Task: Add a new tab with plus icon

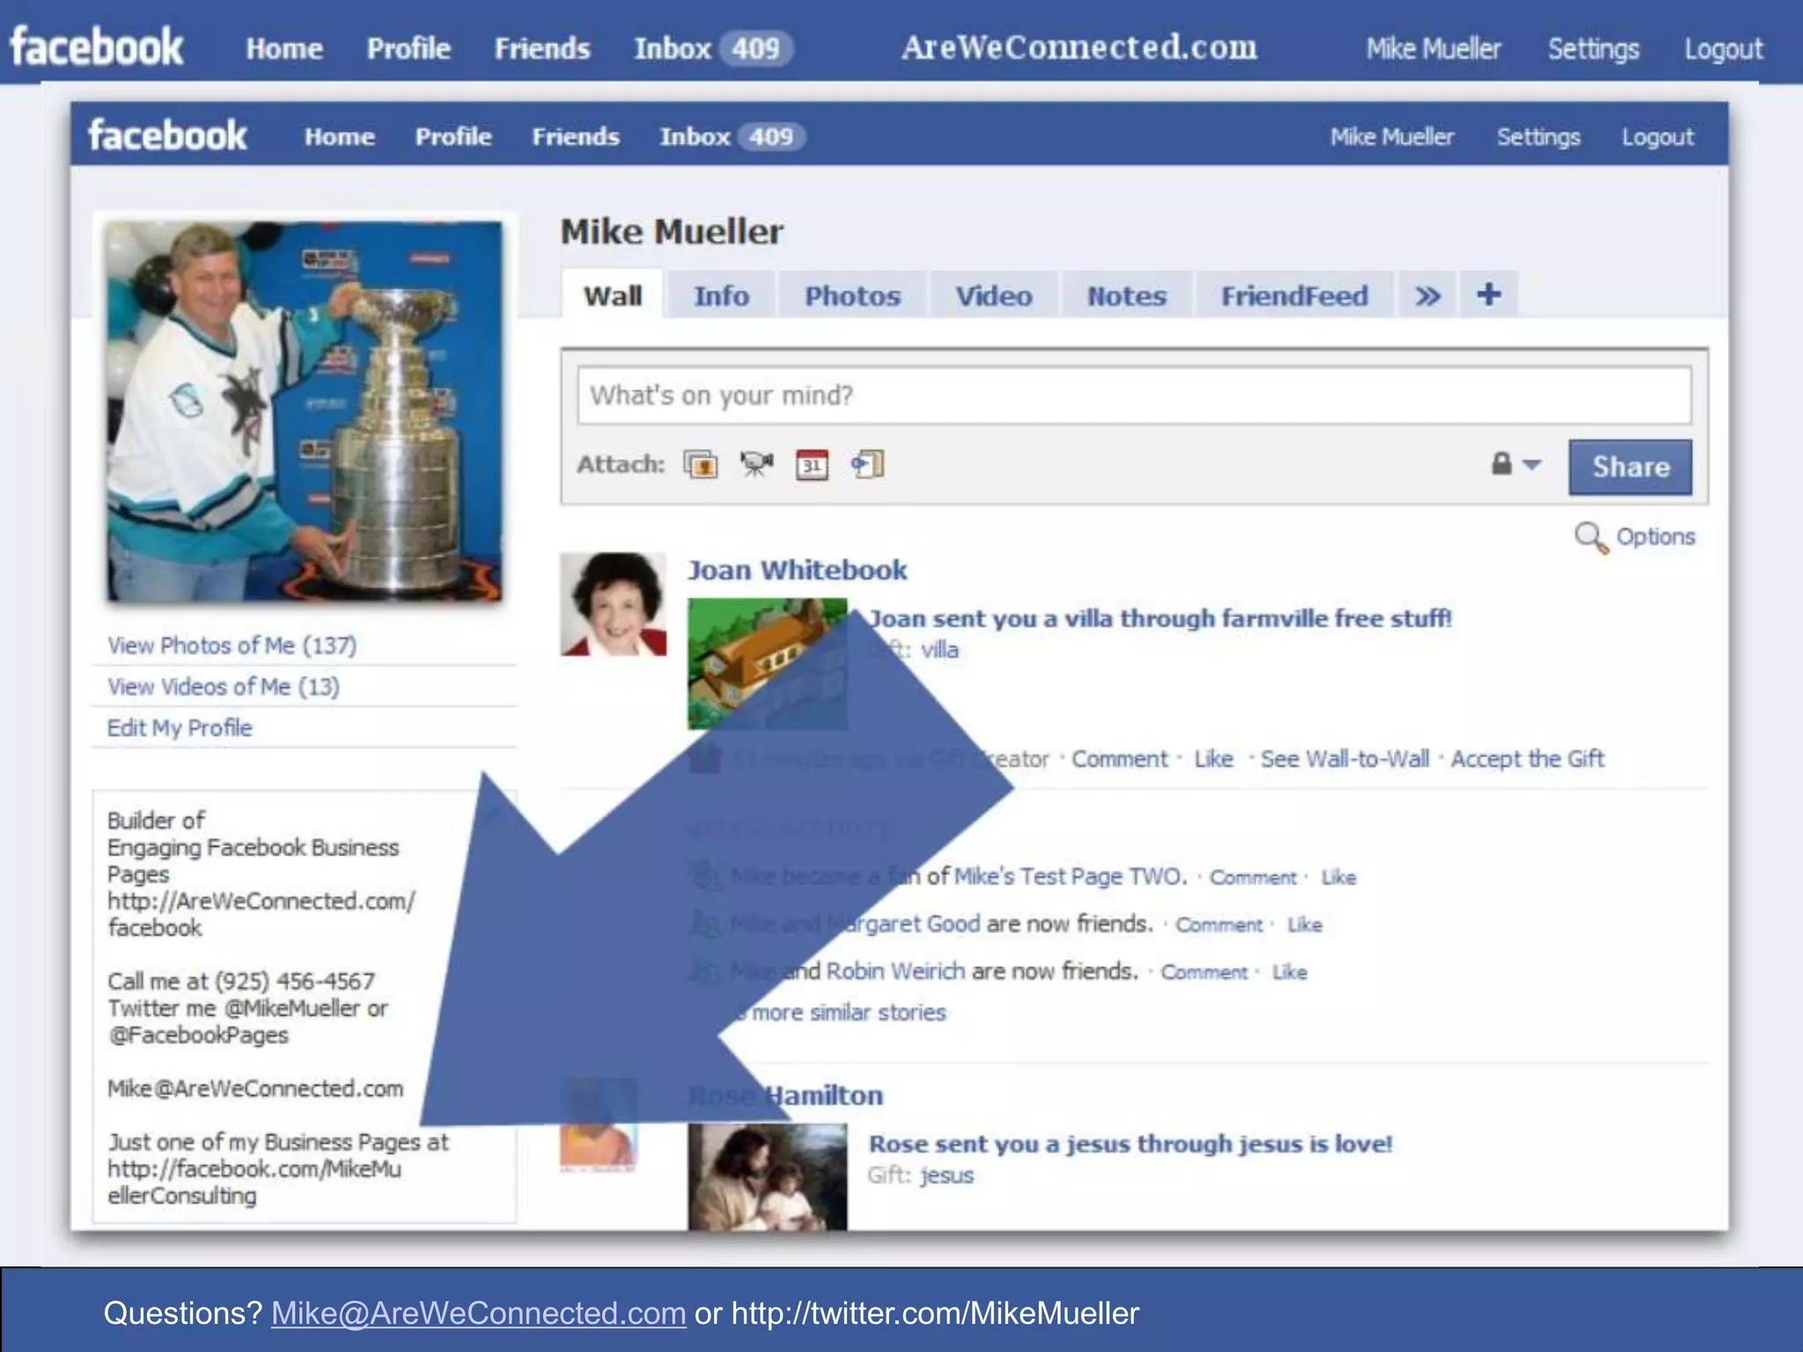Action: coord(1489,295)
